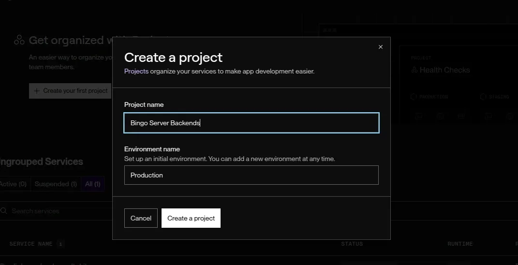Click the STATUS column header
The width and height of the screenshot is (518, 265).
tap(352, 244)
